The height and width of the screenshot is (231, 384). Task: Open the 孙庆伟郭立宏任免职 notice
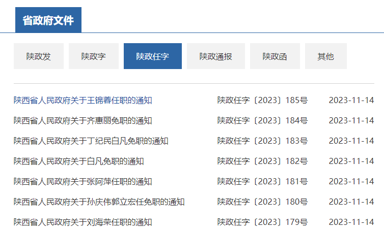click(x=99, y=202)
